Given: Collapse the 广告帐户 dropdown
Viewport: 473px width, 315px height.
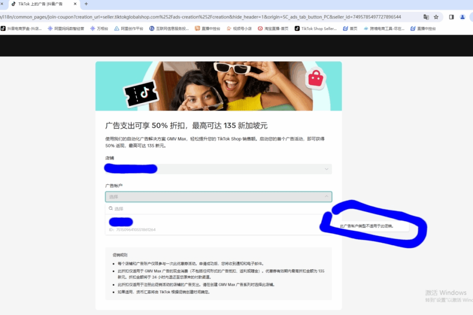Looking at the screenshot, I should (327, 196).
